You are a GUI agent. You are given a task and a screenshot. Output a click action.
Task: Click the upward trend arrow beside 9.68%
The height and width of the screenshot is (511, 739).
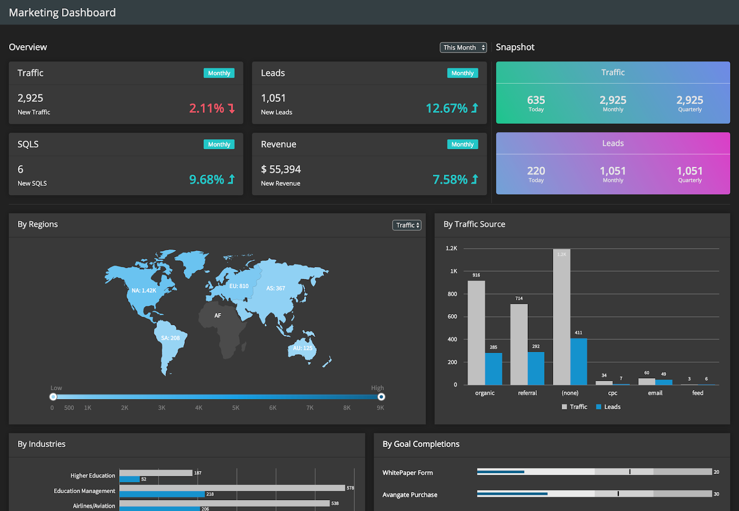point(230,179)
